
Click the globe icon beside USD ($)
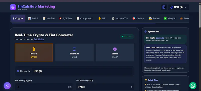172,7
